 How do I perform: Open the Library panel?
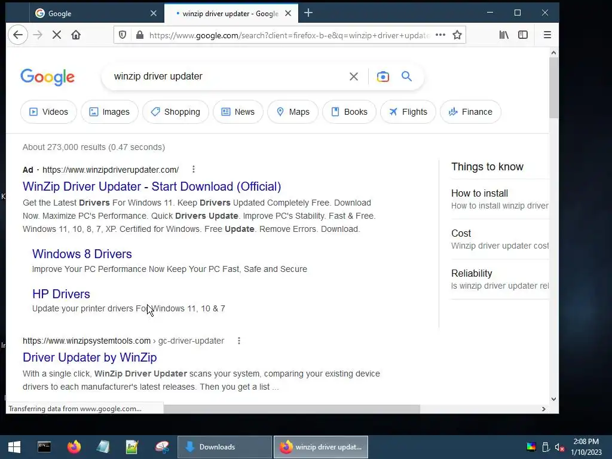click(x=504, y=35)
